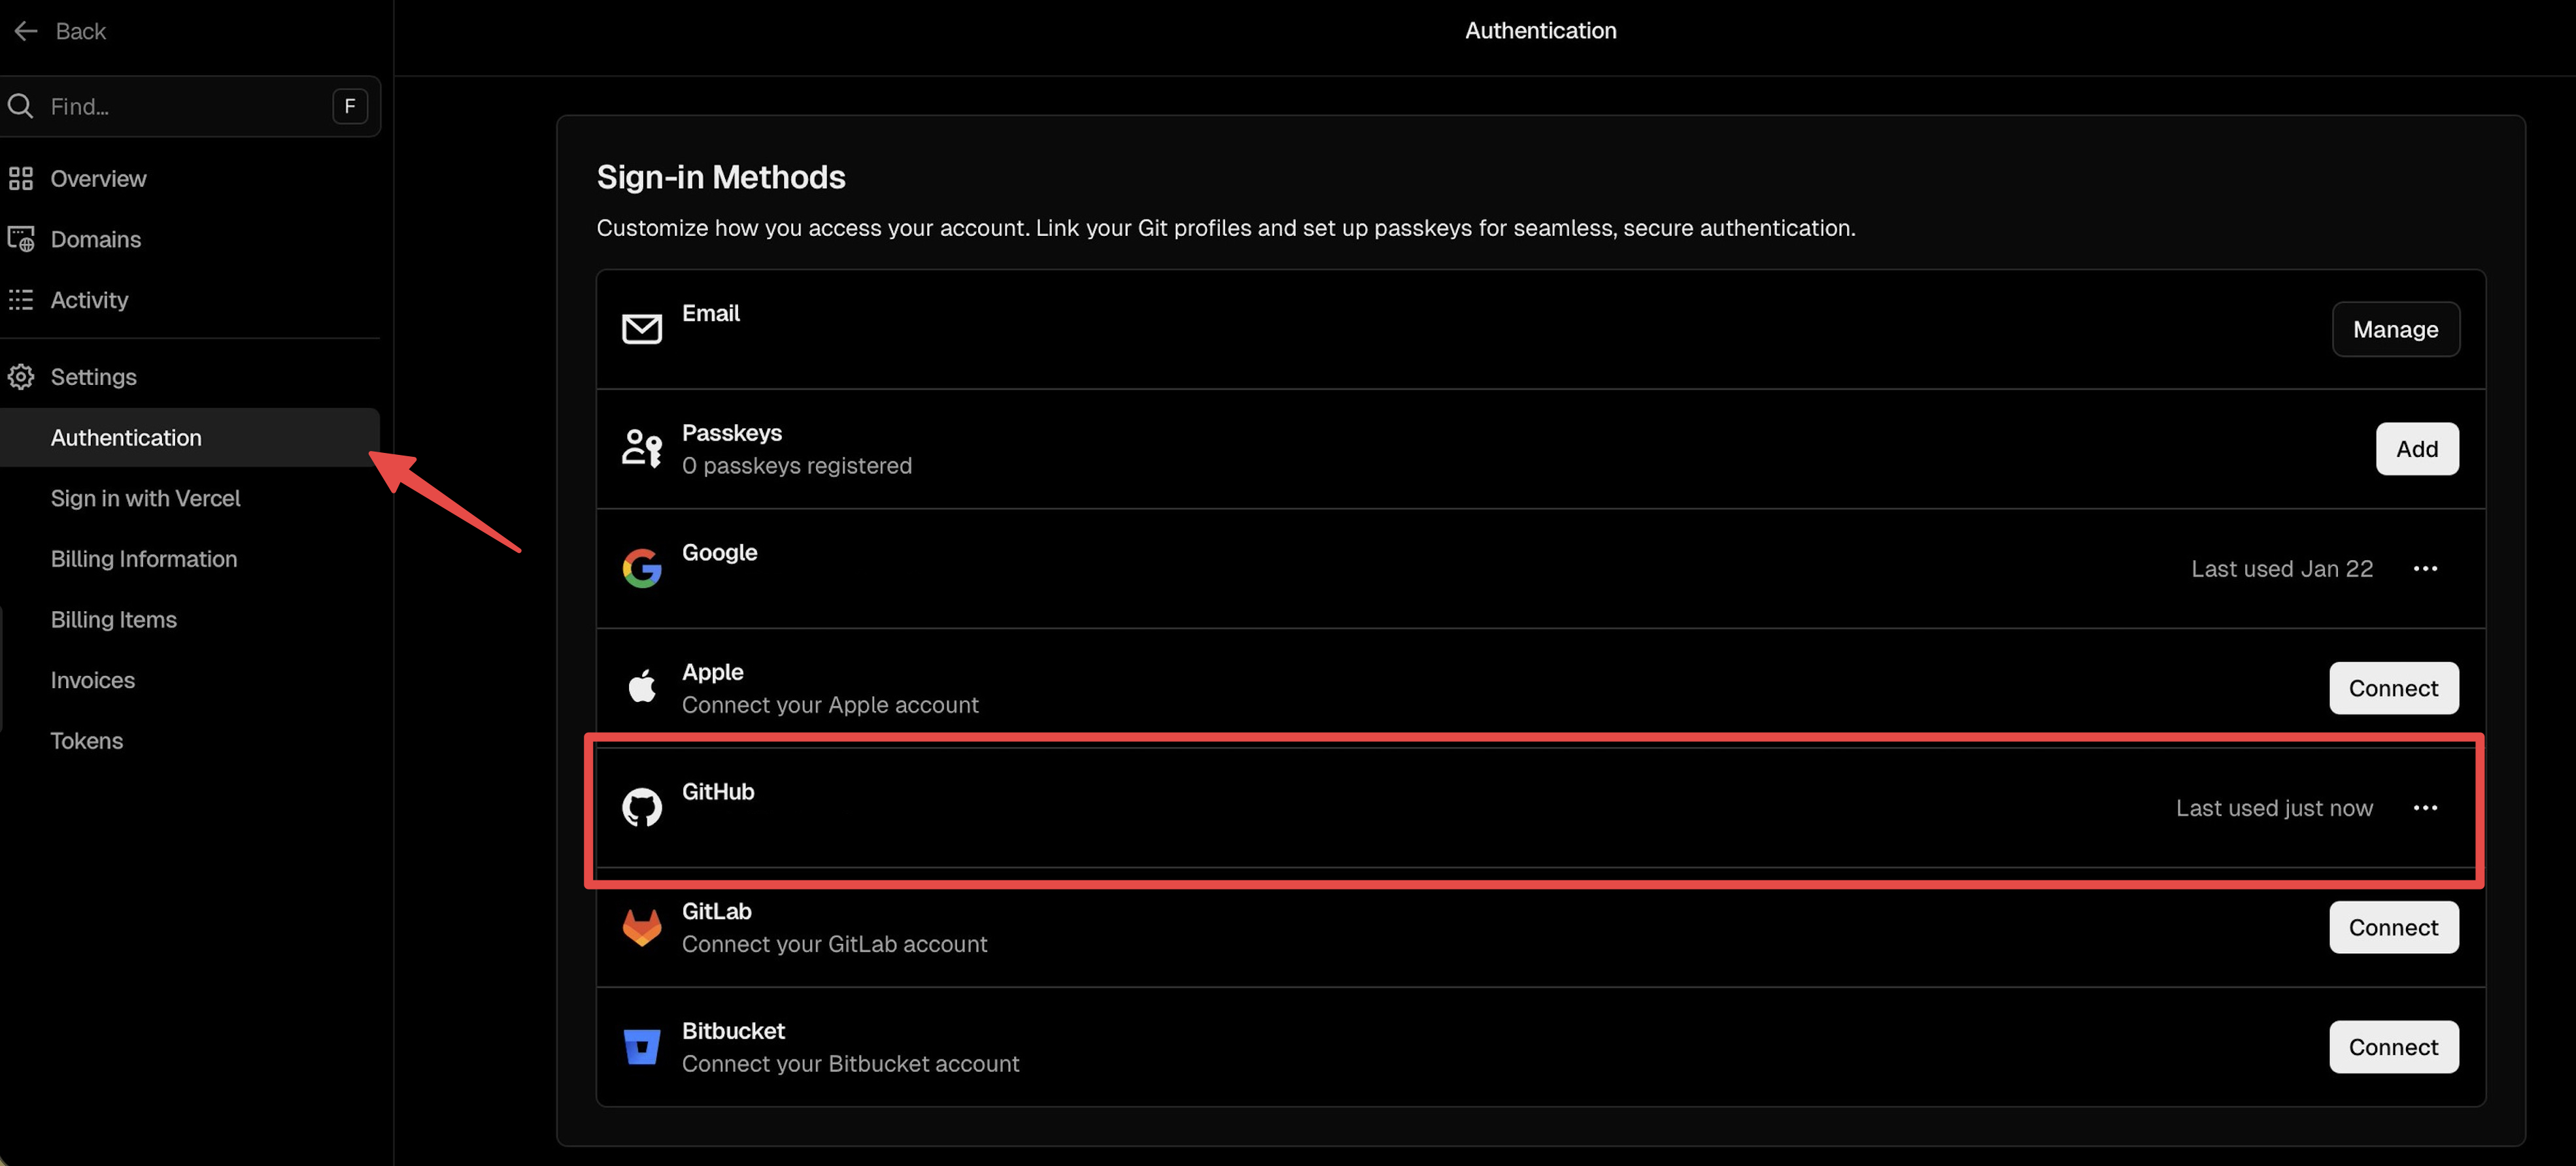This screenshot has height=1166, width=2576.
Task: Open Settings via the gear icon
Action: (x=21, y=376)
